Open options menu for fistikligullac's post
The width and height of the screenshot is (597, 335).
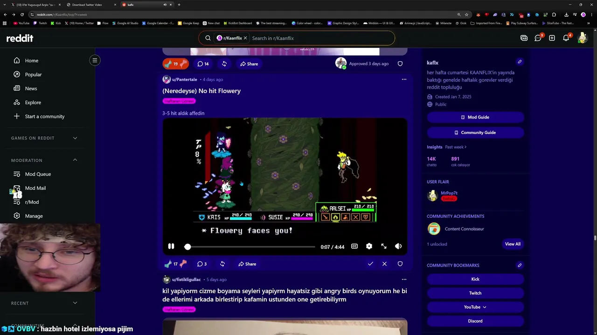[404, 280]
